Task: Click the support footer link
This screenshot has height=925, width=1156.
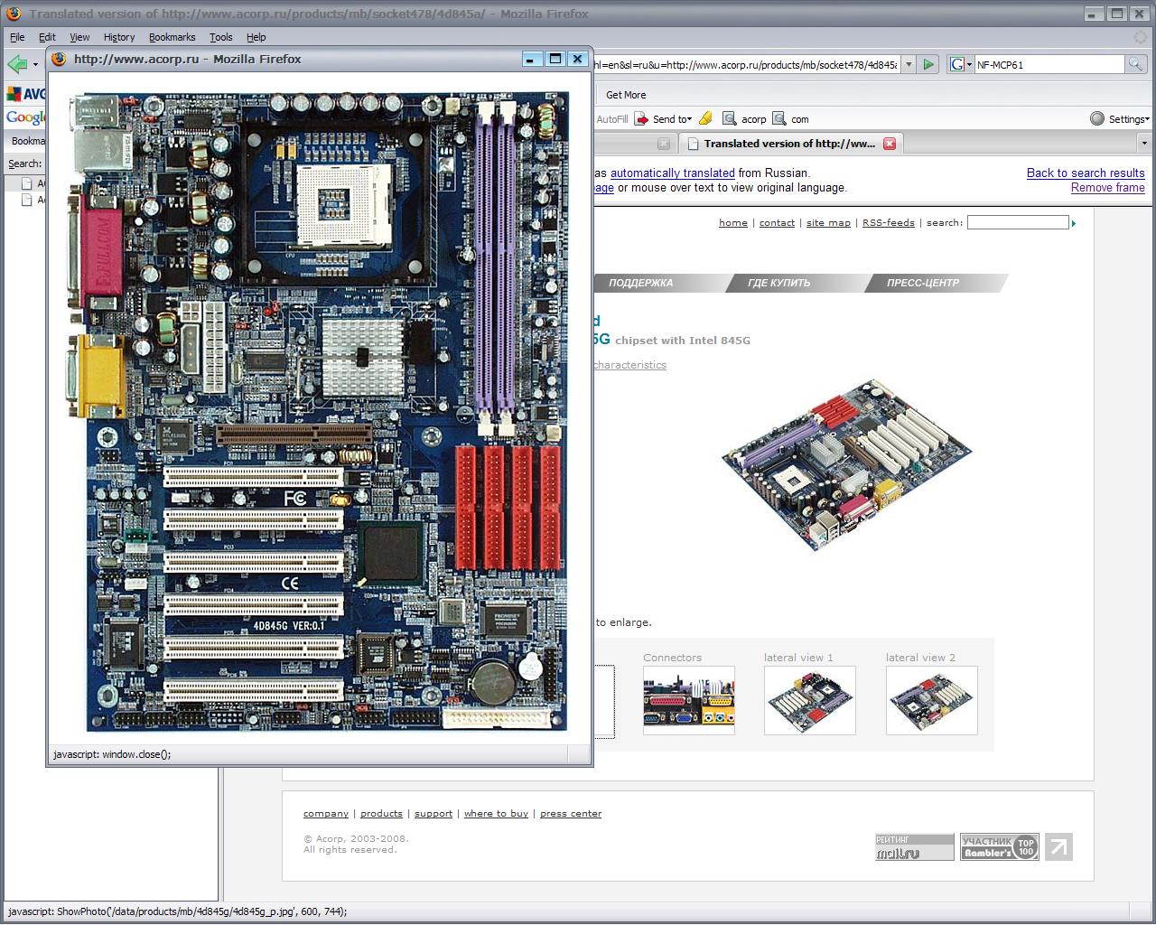Action: [433, 814]
